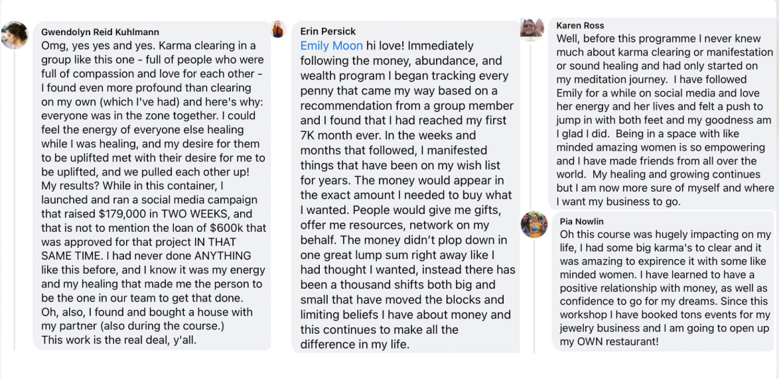
Task: Open the Gwendolyn Reid Kuhlmann name link
Action: (100, 32)
